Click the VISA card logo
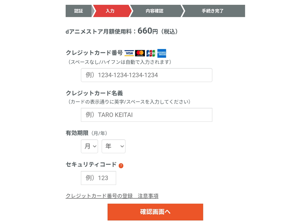Image resolution: width=302 pixels, height=222 pixels. pyautogui.click(x=129, y=53)
